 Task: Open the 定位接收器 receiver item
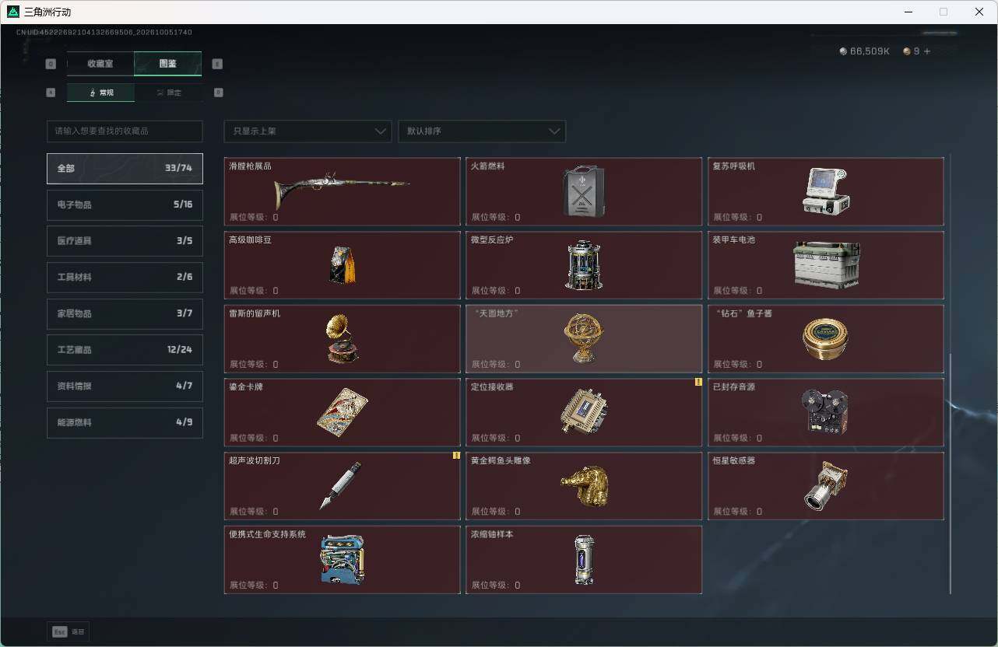click(584, 412)
